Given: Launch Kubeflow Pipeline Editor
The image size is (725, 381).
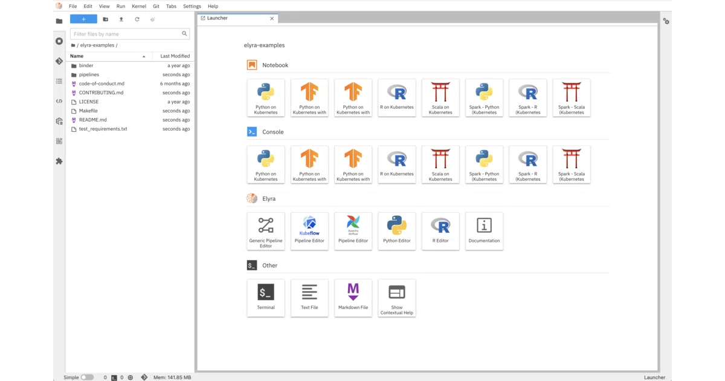Looking at the screenshot, I should pyautogui.click(x=309, y=232).
